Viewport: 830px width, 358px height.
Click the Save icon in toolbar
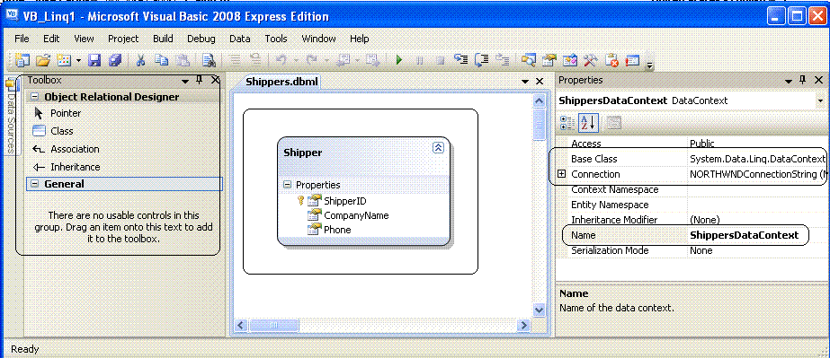94,60
